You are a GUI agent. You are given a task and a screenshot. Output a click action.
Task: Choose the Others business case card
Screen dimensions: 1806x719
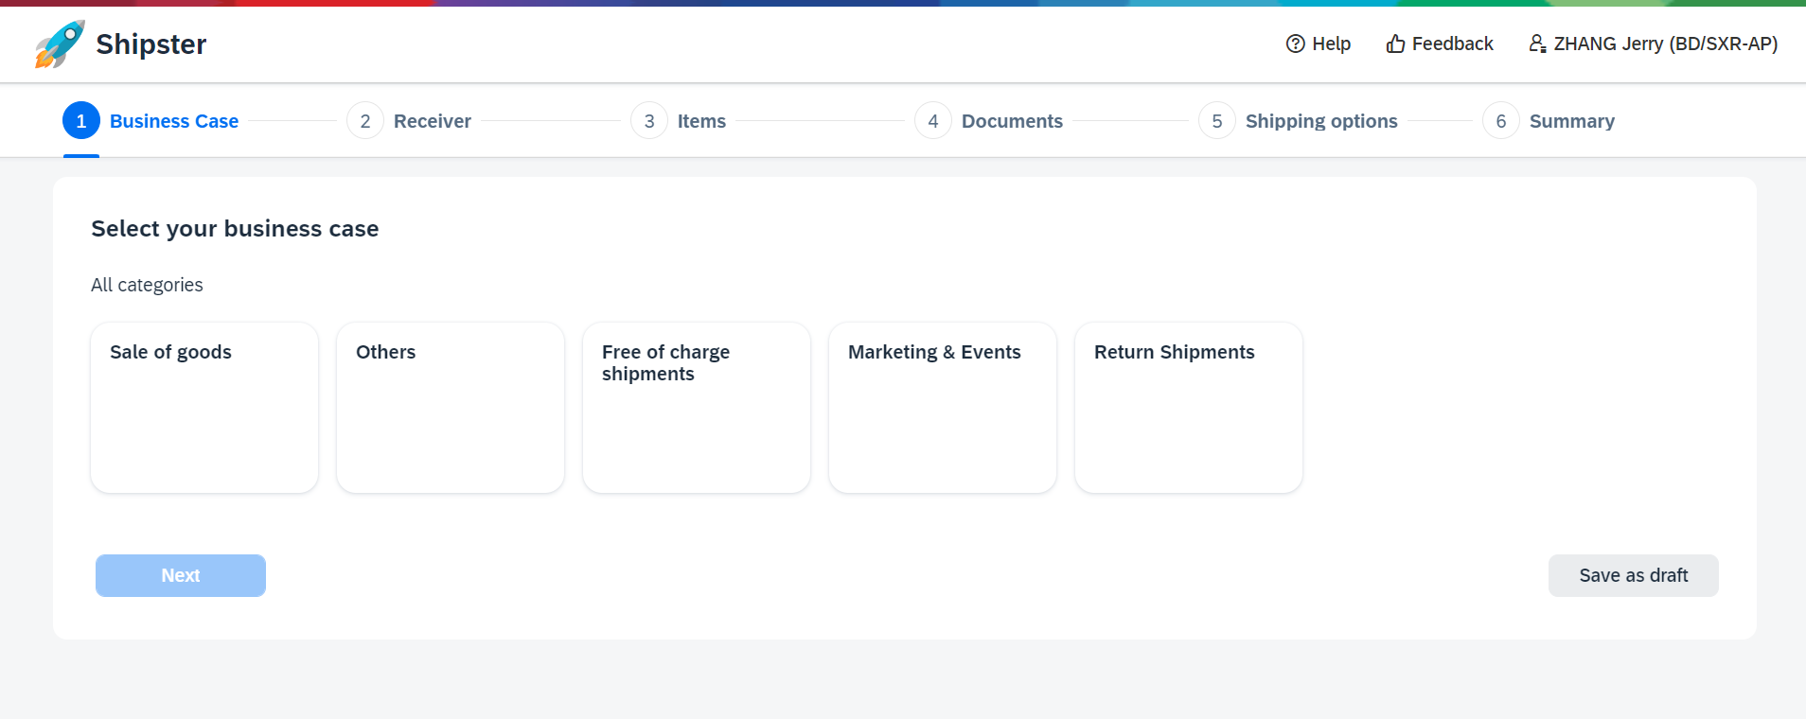(451, 408)
